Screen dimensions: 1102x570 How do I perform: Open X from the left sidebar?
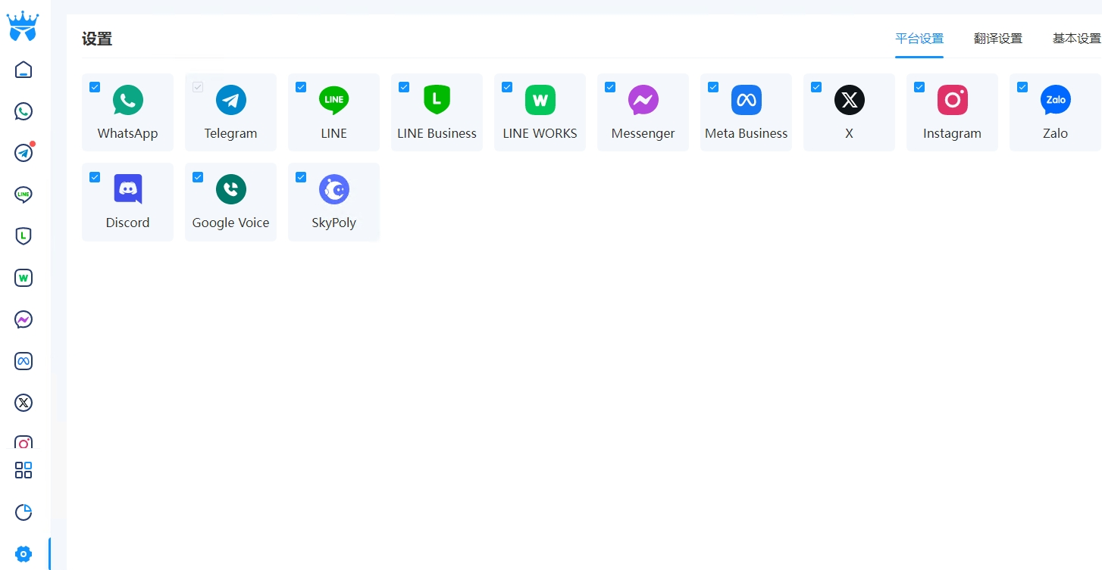[23, 403]
